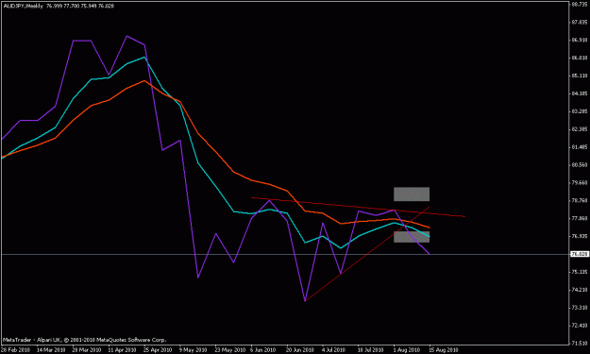The image size is (590, 354).
Task: Click the 25 Apr 2010 date label
Action: point(158,350)
